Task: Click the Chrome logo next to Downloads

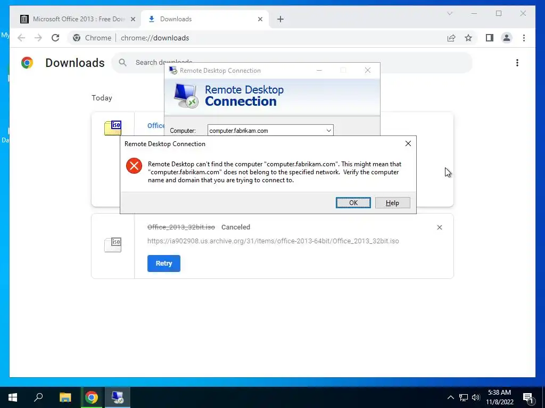Action: [27, 63]
